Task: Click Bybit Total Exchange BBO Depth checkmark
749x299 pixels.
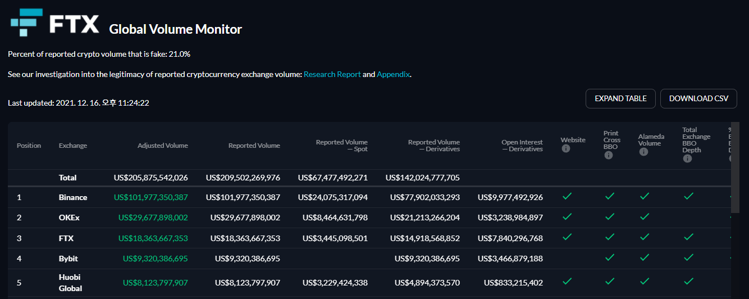Action: 688,257
